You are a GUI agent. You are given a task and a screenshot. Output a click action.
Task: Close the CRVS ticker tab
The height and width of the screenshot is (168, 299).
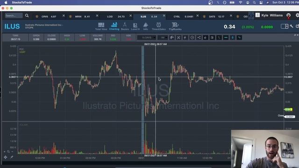[64, 15]
